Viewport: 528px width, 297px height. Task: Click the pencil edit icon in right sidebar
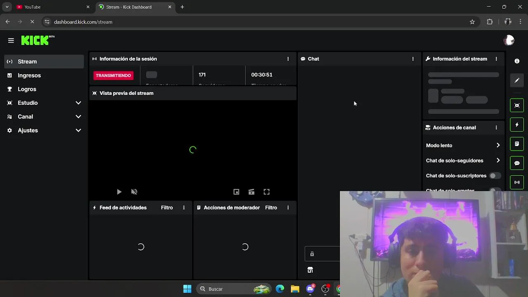tap(517, 80)
